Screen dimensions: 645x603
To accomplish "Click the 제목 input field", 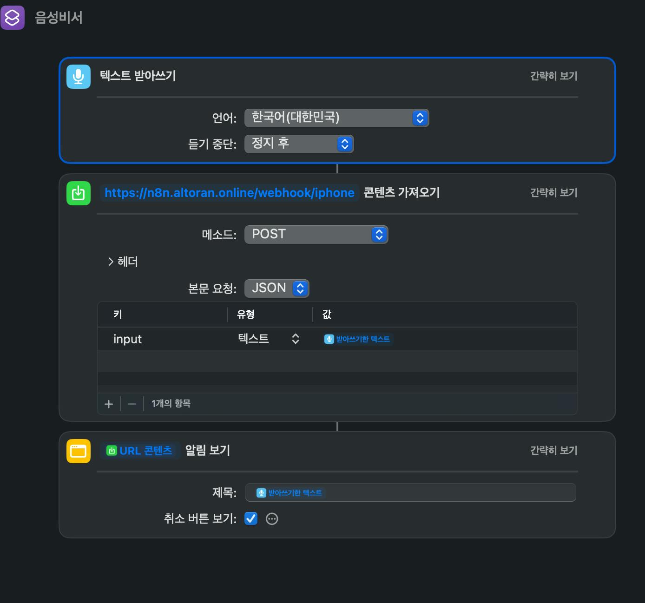I will pyautogui.click(x=446, y=492).
